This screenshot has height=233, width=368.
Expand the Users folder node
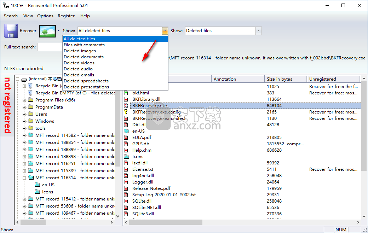tap(24, 115)
